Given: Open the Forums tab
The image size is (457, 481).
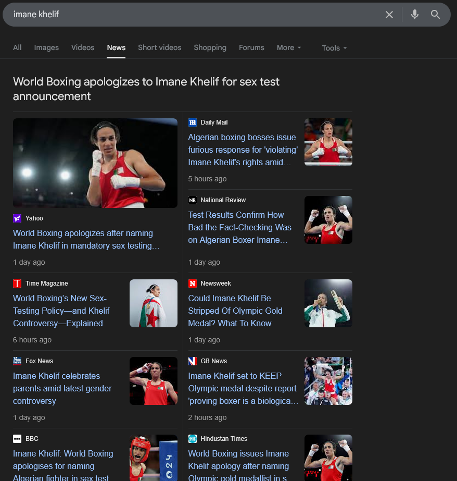Looking at the screenshot, I should (251, 47).
